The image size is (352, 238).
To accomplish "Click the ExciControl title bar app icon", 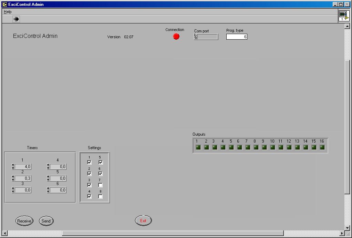I will 4,4.
